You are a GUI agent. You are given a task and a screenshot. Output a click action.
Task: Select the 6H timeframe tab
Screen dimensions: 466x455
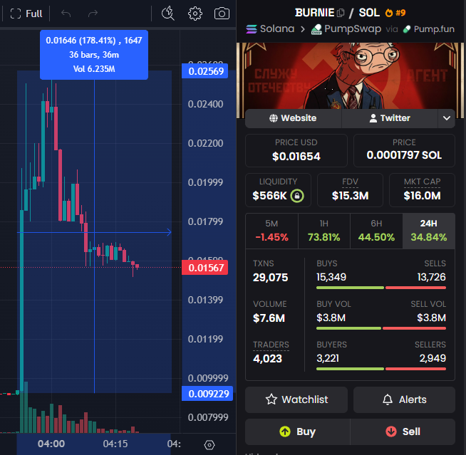pos(376,231)
